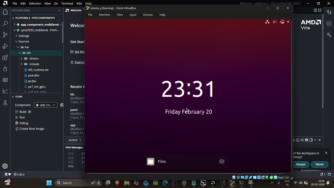Click the VirtualBox mouse integration indicator
The image size is (334, 188).
pyautogui.click(x=271, y=178)
